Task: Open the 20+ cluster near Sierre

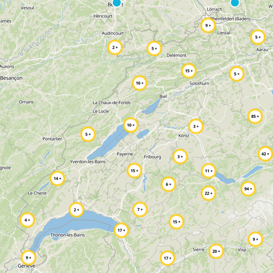Action: pos(216,251)
